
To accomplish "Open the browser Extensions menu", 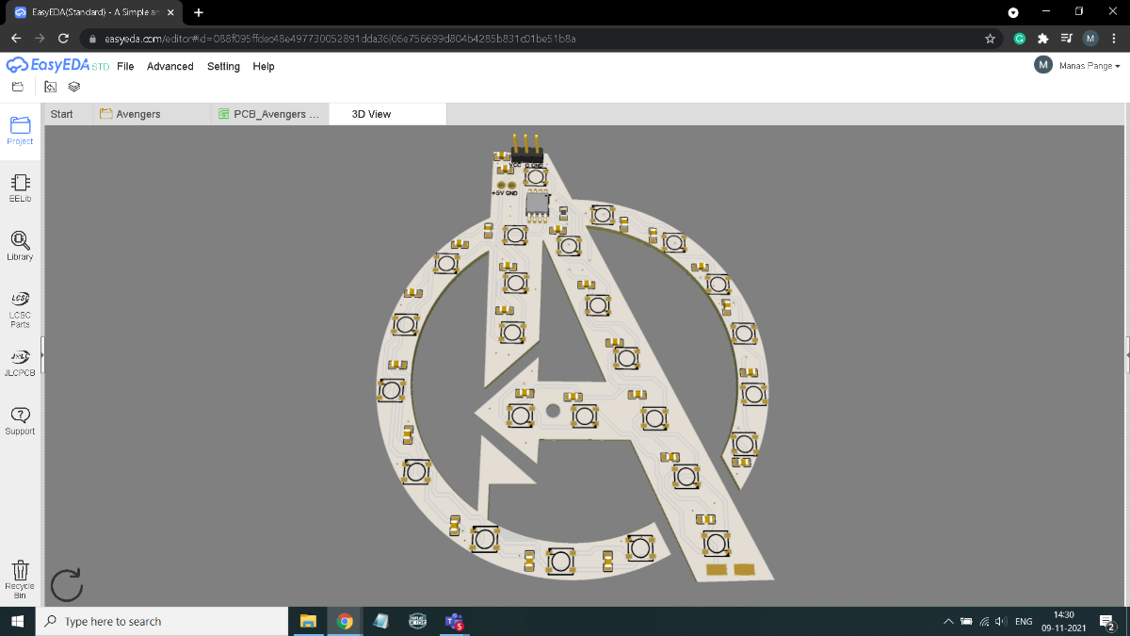I will point(1042,39).
